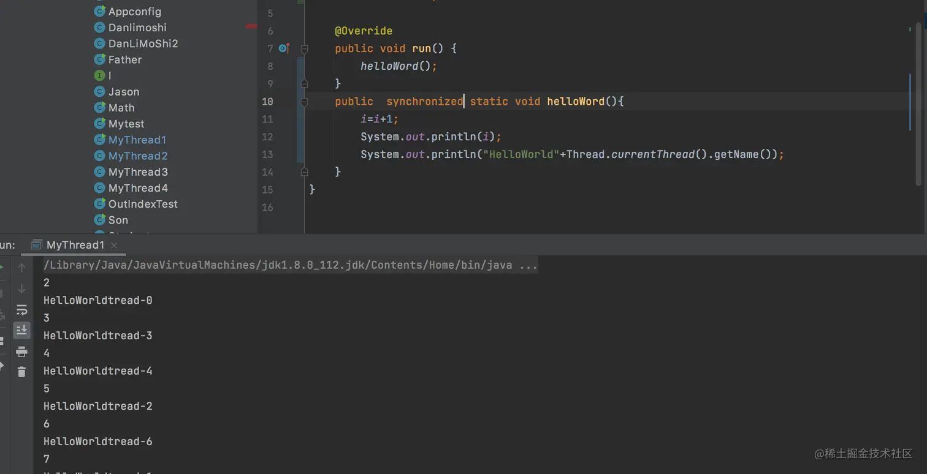Click the @Override annotation on line 6
Screen dimensions: 927x474
coord(364,31)
